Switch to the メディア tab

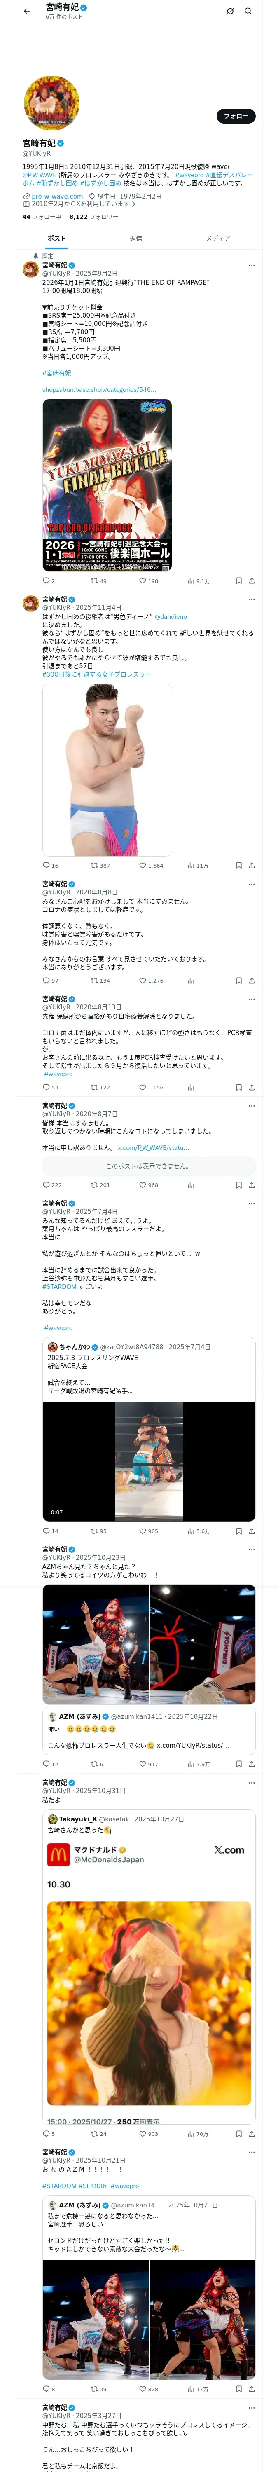point(217,238)
